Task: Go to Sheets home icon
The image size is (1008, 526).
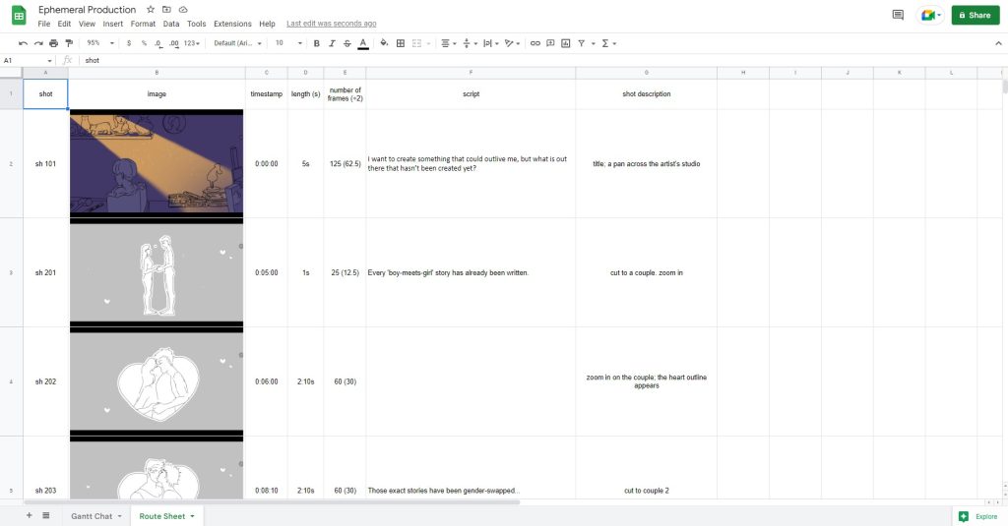Action: 19,16
